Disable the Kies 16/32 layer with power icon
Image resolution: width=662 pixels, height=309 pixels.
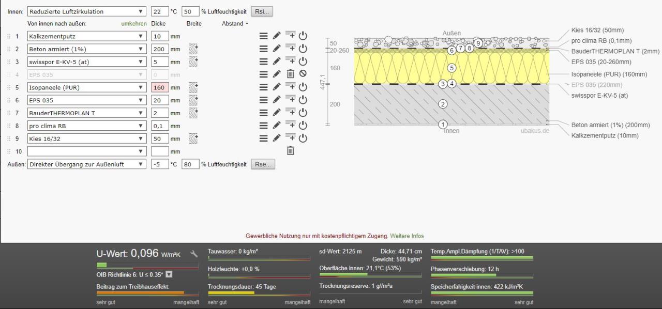click(303, 138)
